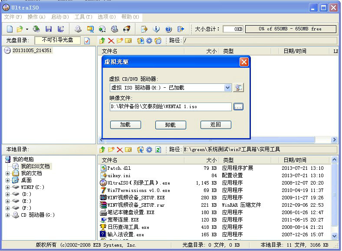This screenshot has width=342, height=251.
Task: Click the red X delete icon in disc panel
Action: tap(111, 40)
